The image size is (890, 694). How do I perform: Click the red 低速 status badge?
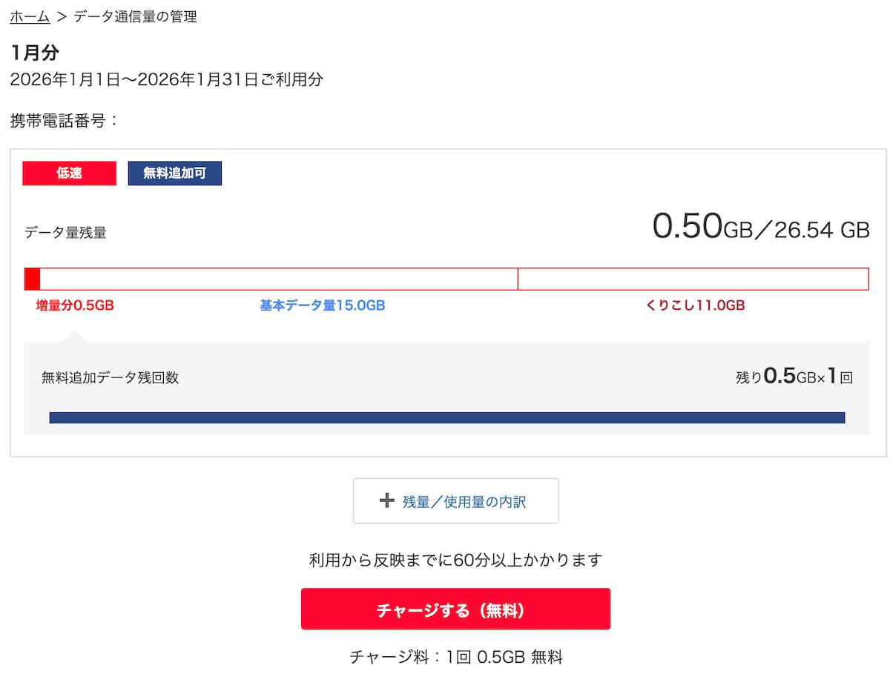tap(70, 173)
